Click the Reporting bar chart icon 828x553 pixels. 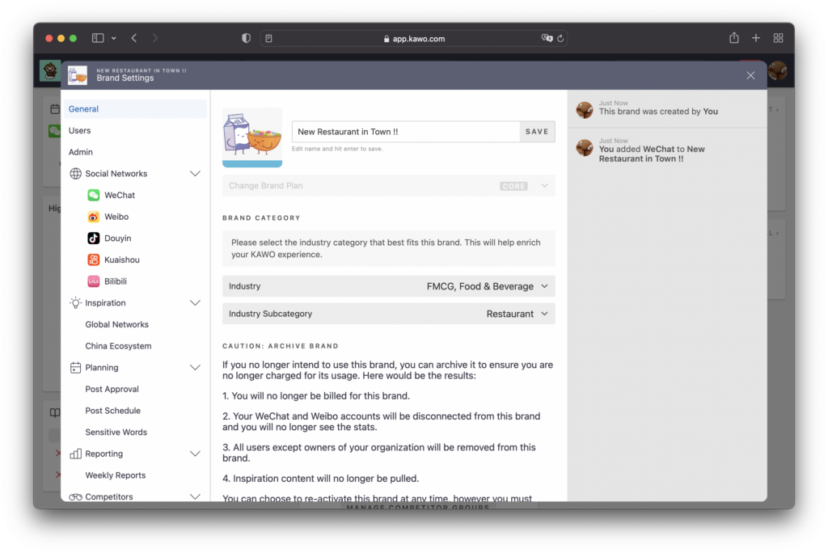[x=75, y=454]
